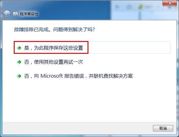This screenshot has height=137, width=179.
Task: Click empty blue title bar area
Action: (74, 10)
